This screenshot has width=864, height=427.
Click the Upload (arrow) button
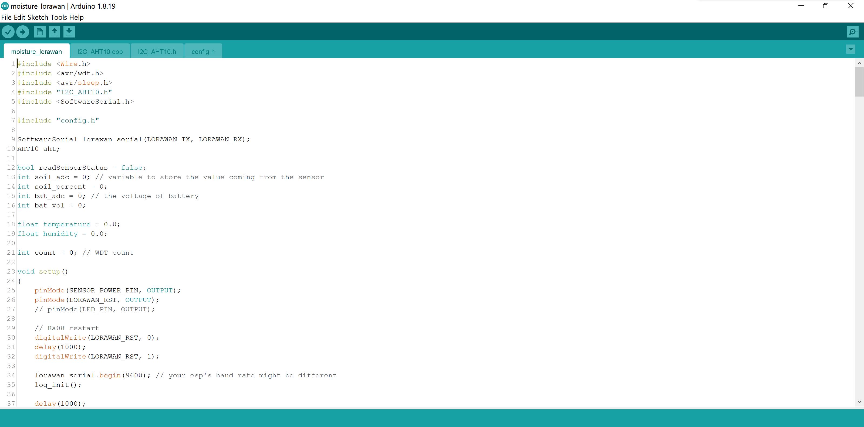(x=23, y=31)
